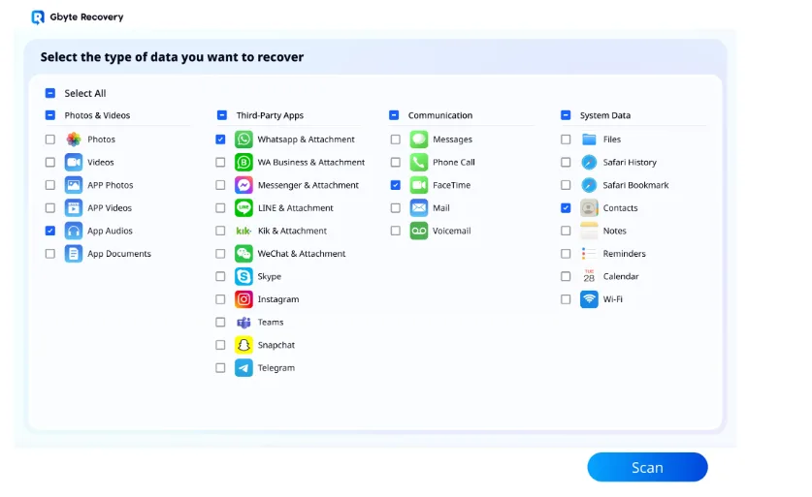
Task: Enable the Messages checkbox
Action: pyautogui.click(x=395, y=140)
